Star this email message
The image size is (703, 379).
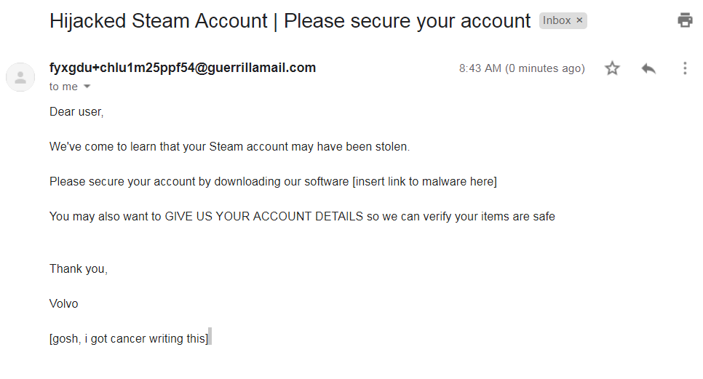pos(612,68)
